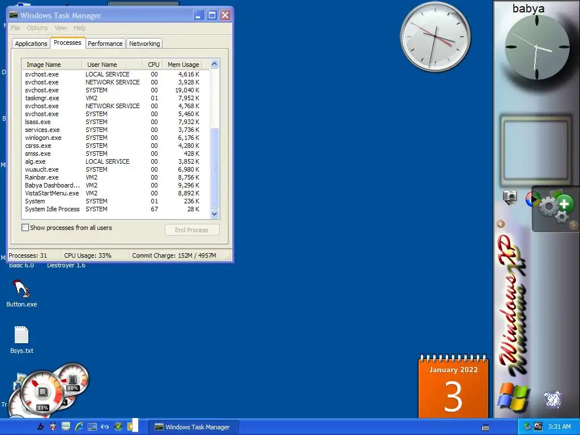The width and height of the screenshot is (580, 435).
Task: Click the Task Manager title bar icon
Action: (14, 15)
